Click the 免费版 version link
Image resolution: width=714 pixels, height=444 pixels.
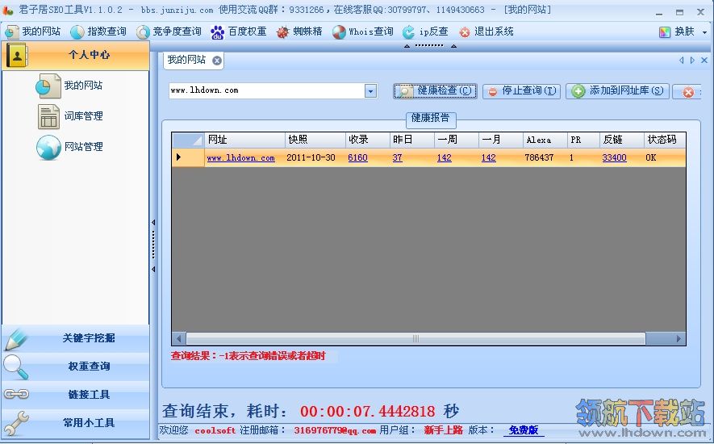pyautogui.click(x=524, y=429)
